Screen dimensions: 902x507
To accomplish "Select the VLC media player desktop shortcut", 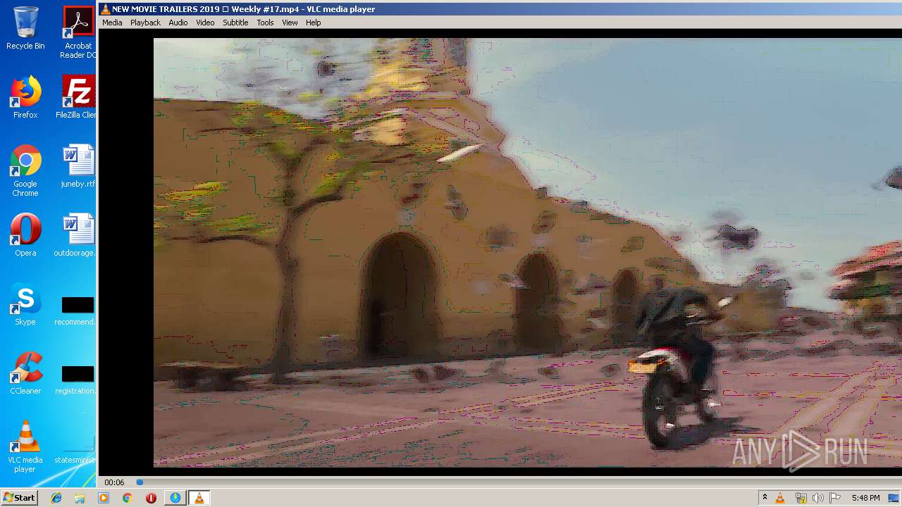I will [25, 446].
